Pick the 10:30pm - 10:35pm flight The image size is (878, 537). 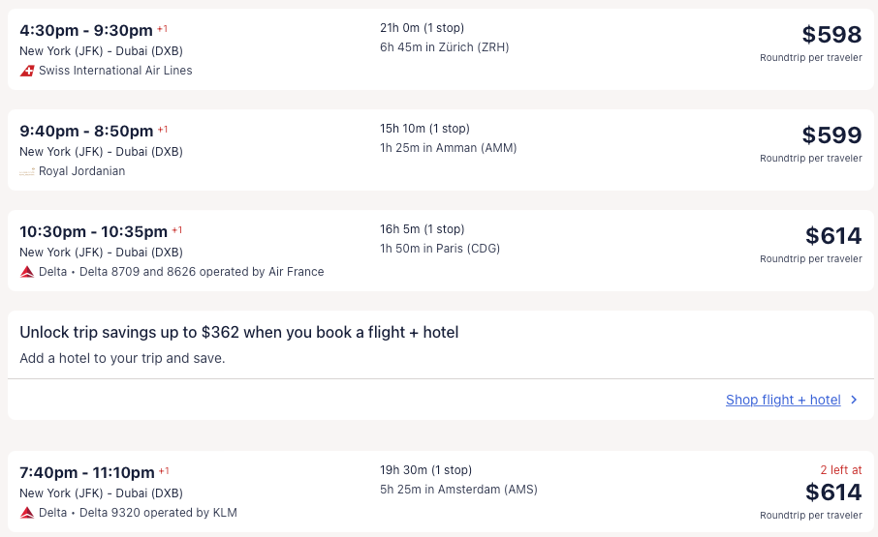coord(93,231)
